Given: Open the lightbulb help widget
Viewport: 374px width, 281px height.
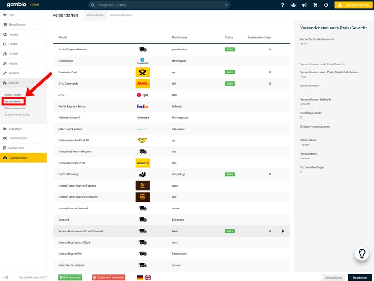Looking at the screenshot, I should tap(362, 253).
